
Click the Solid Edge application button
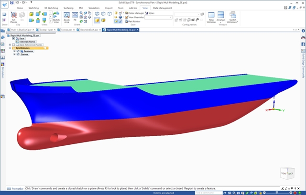(x=4, y=4)
